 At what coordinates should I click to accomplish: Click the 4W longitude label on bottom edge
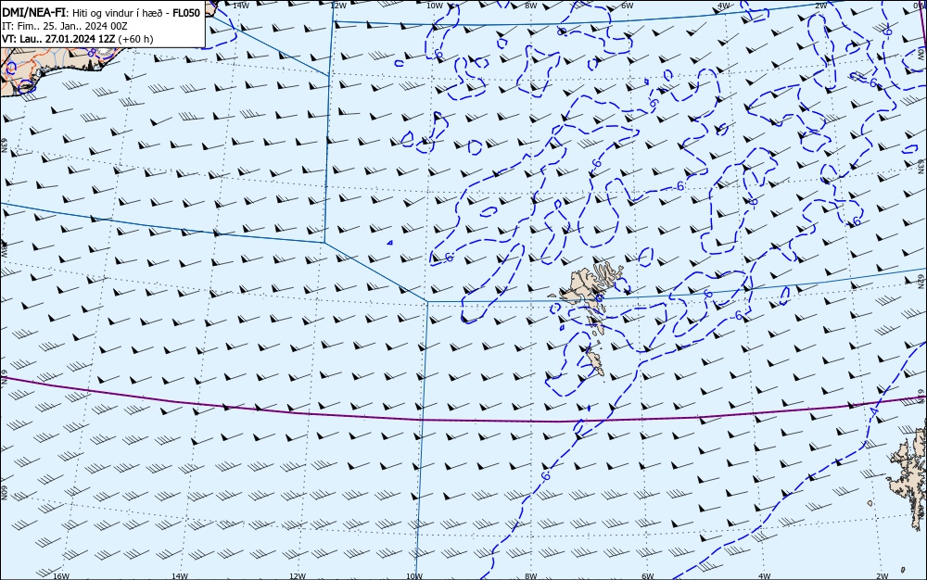(765, 576)
